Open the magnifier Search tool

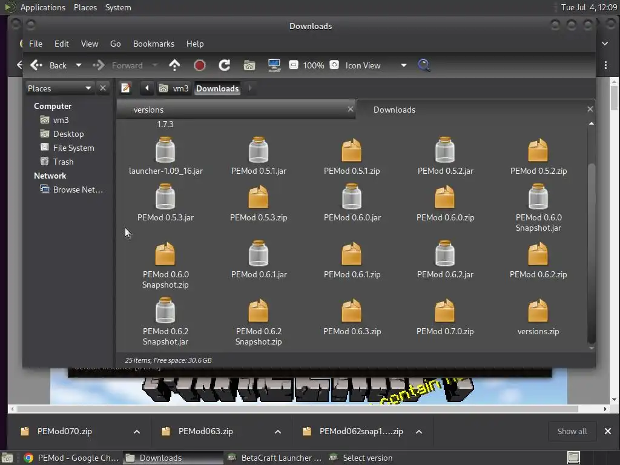coord(424,65)
